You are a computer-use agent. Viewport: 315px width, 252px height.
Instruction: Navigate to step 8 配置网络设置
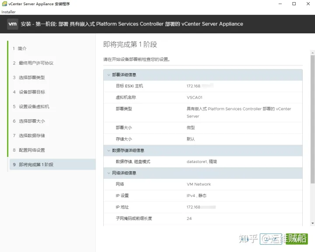click(31, 150)
